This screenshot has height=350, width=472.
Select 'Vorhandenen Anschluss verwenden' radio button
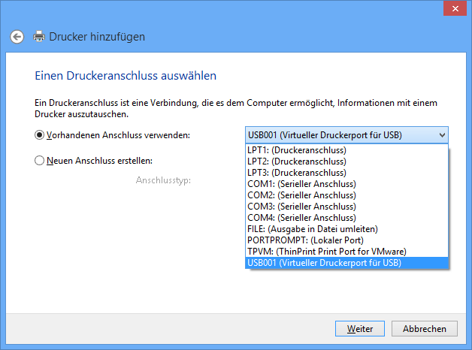pos(39,135)
